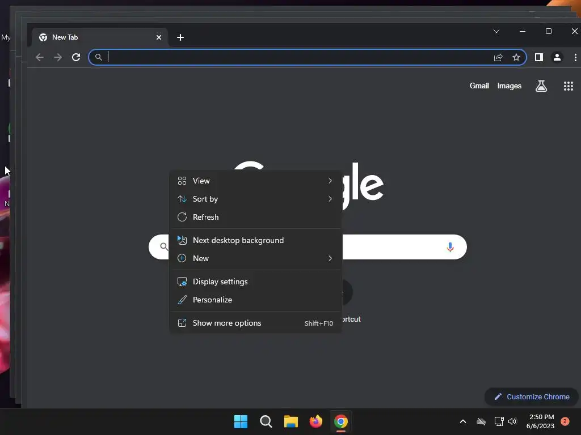
Task: Click the Google search box
Action: point(308,247)
